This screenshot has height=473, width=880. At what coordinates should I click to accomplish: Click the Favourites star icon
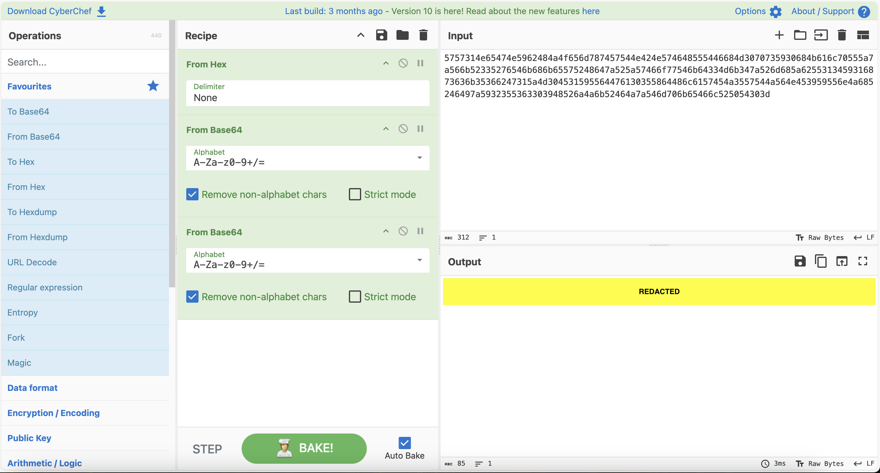(x=153, y=86)
